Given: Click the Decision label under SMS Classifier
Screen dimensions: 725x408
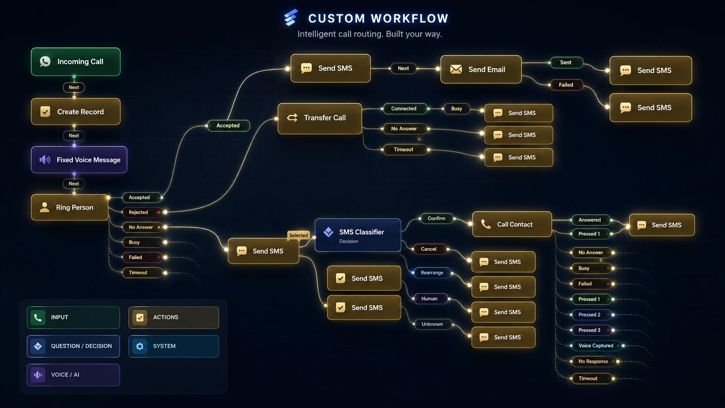Looking at the screenshot, I should point(349,242).
